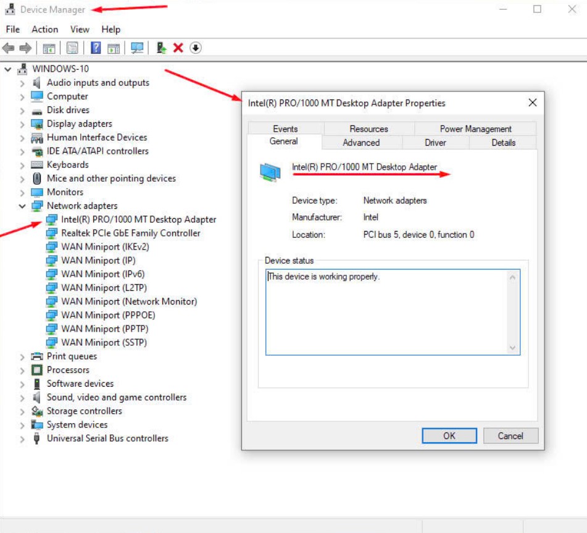Click the IDE ATA/ATAPI controllers icon
This screenshot has width=587, height=533.
pos(37,151)
